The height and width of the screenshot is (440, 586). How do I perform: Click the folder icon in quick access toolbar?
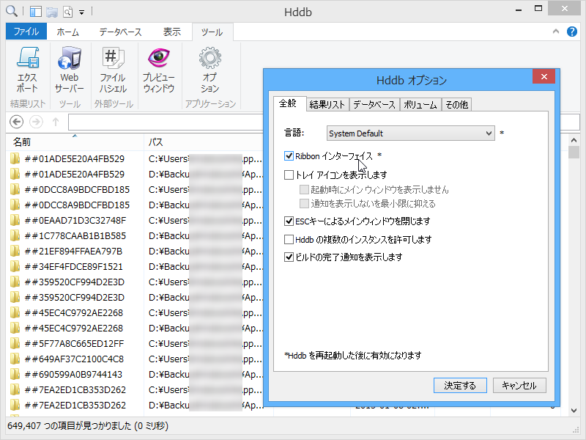51,12
